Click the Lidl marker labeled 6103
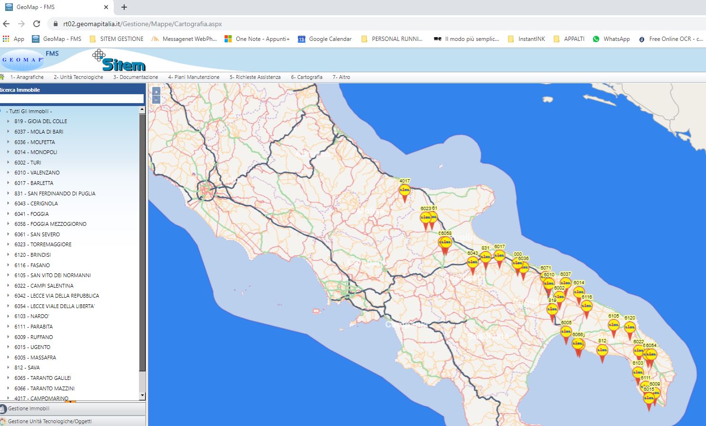The width and height of the screenshot is (706, 426). [x=638, y=374]
